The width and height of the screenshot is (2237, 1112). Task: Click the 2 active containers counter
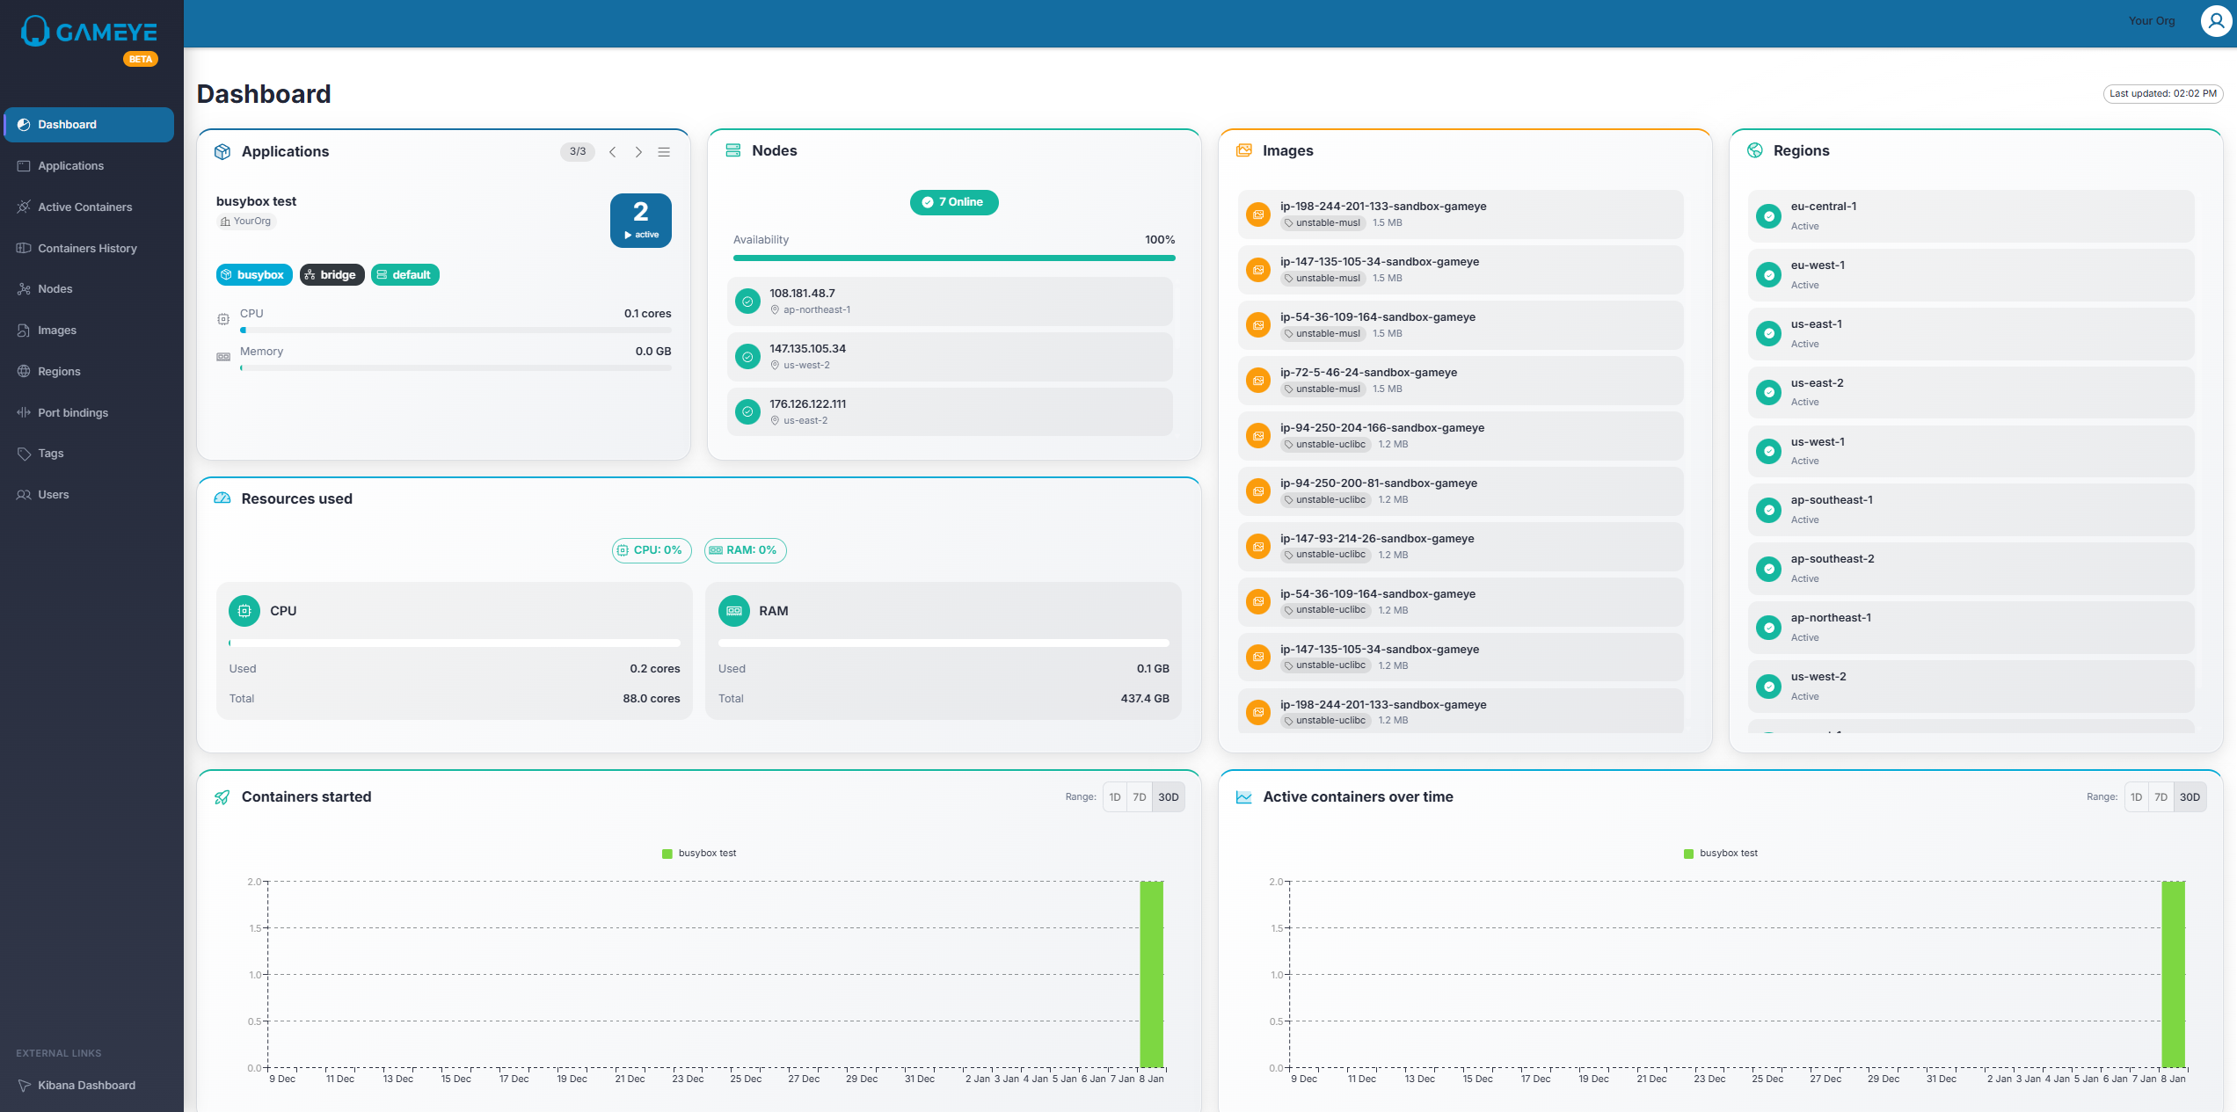tap(641, 220)
